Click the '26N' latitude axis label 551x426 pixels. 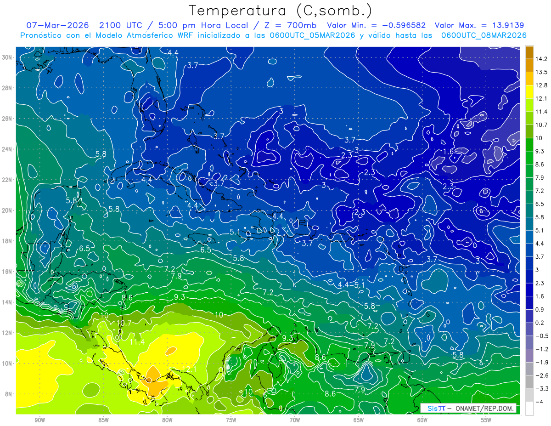click(x=7, y=119)
